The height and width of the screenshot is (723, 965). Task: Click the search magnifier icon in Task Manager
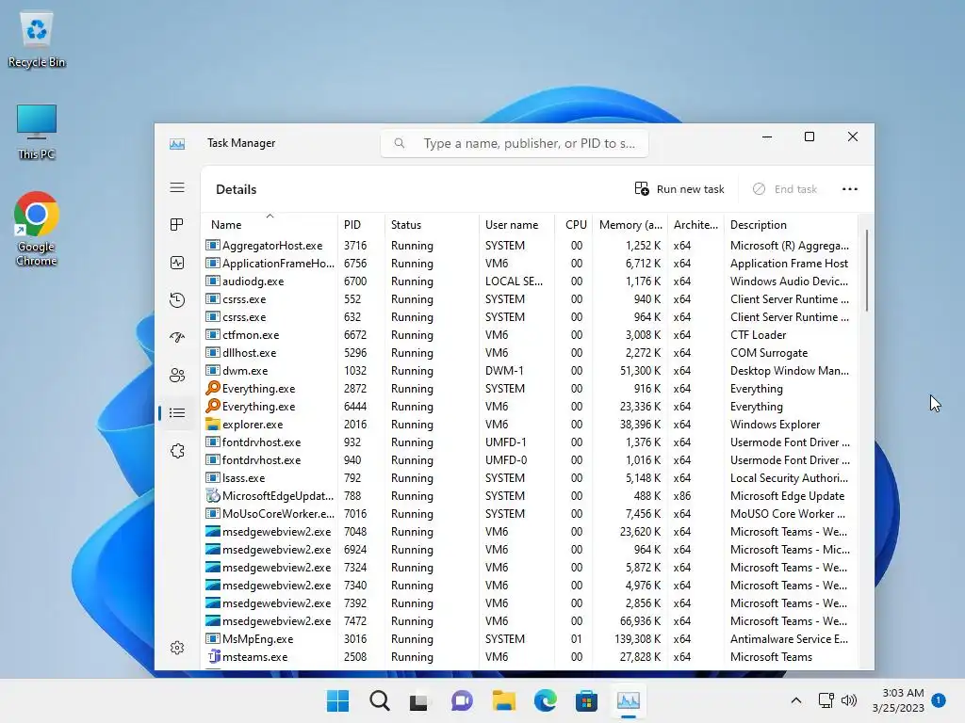click(x=400, y=143)
